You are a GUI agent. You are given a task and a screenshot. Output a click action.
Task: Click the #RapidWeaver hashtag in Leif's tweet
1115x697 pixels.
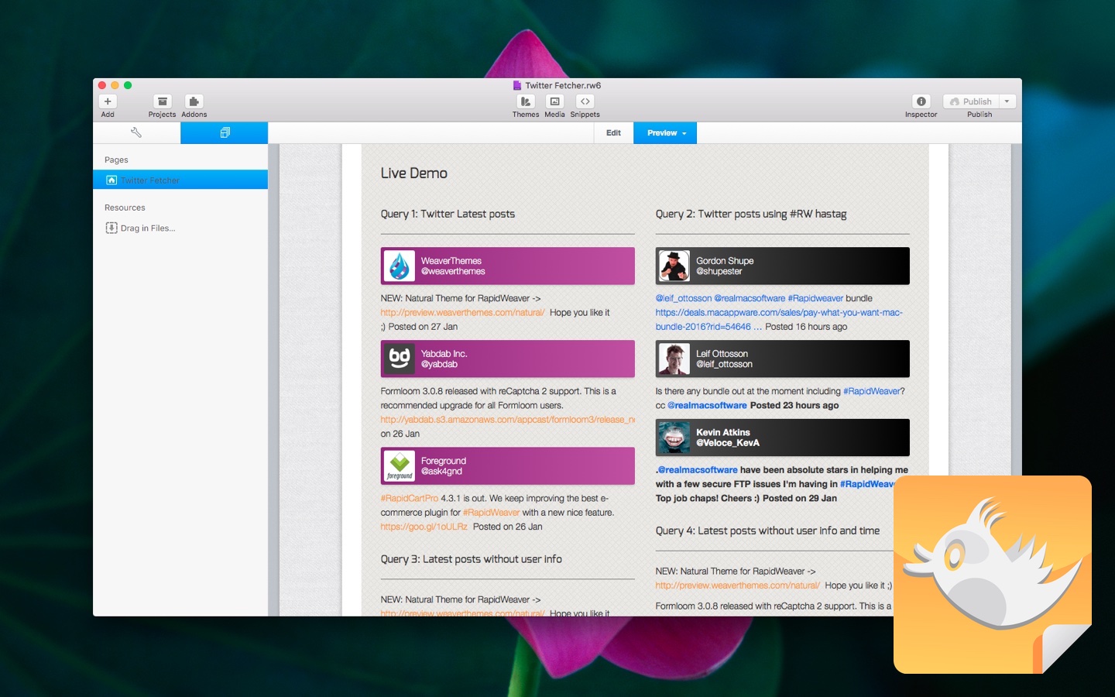(871, 391)
